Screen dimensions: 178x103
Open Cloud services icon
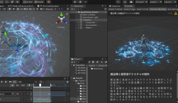pyautogui.click(x=131, y=2)
